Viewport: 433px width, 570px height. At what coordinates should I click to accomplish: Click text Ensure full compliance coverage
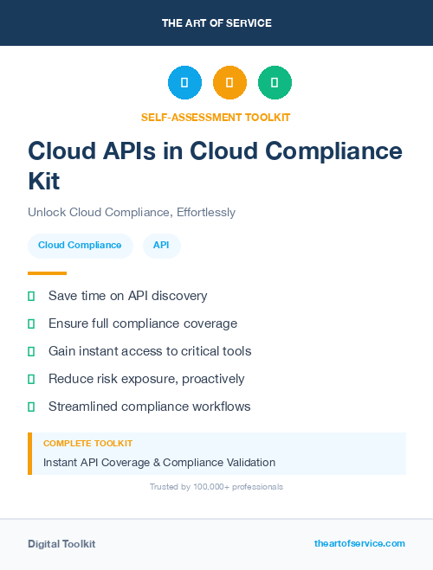[143, 323]
